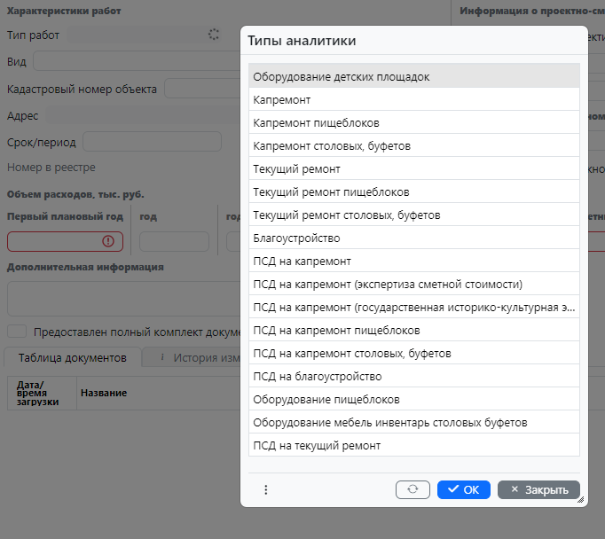605x539 pixels.
Task: Click the Номер в реестре link
Action: [51, 167]
